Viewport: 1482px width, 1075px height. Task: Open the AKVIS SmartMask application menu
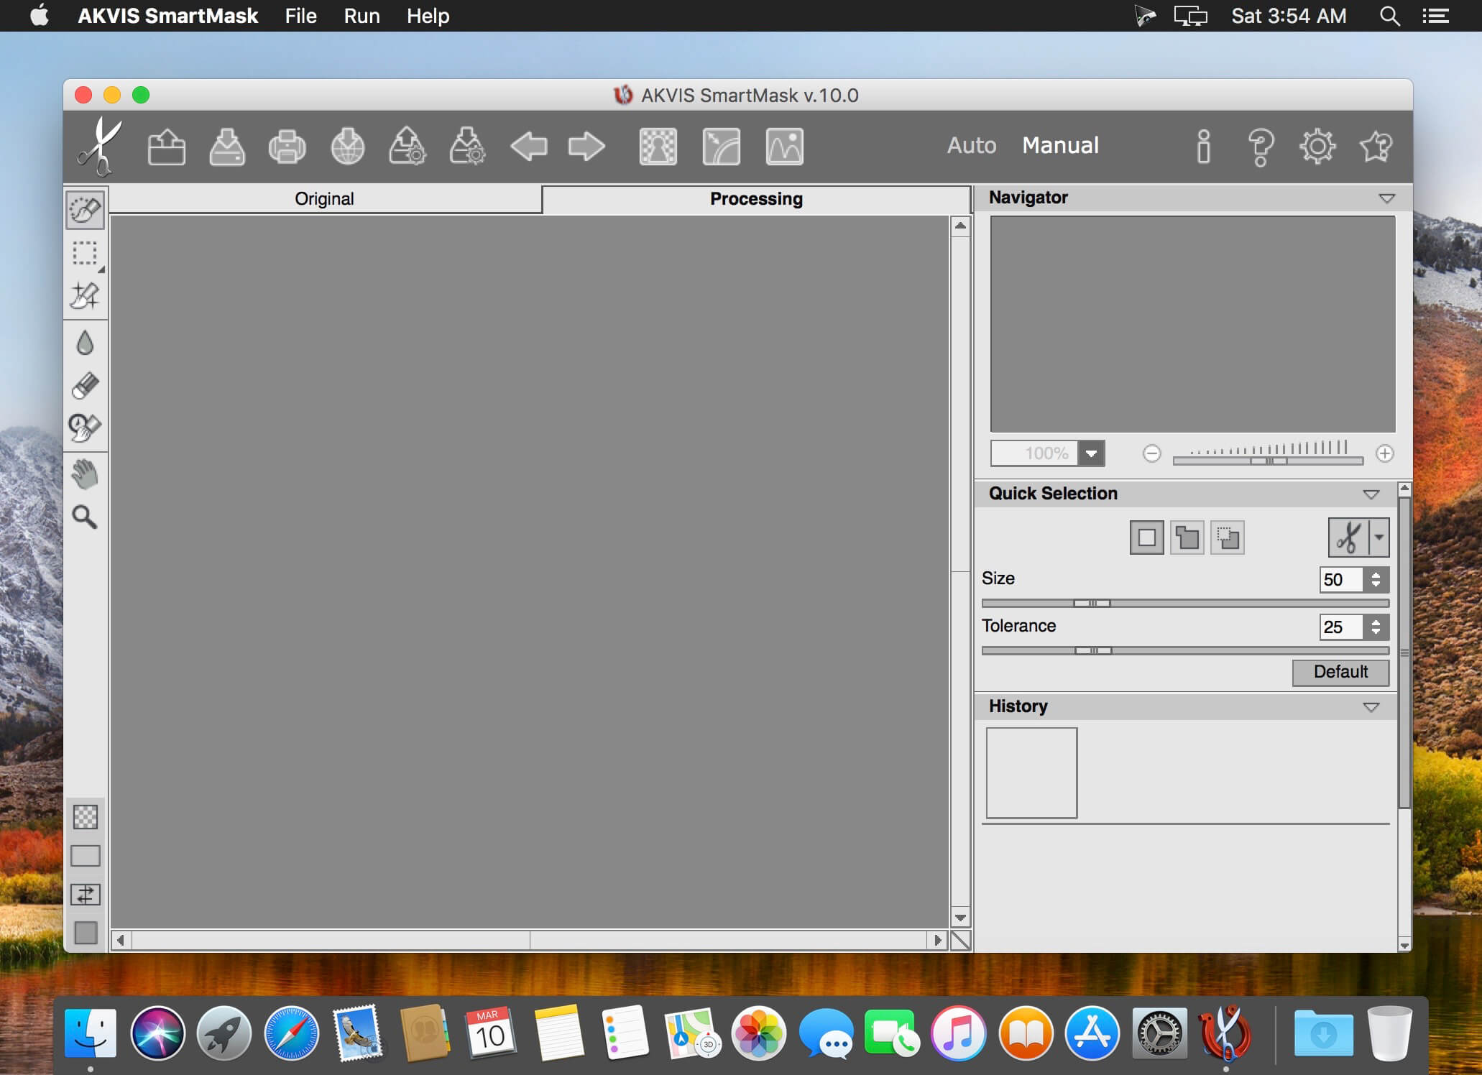pyautogui.click(x=167, y=16)
